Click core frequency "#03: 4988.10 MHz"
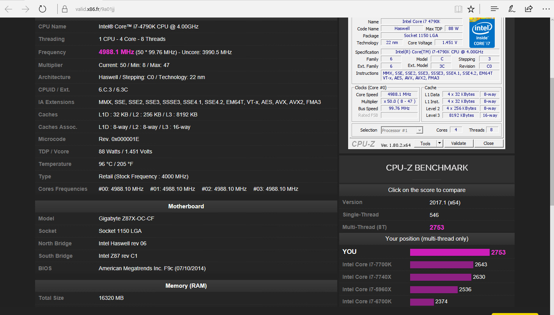 point(276,189)
